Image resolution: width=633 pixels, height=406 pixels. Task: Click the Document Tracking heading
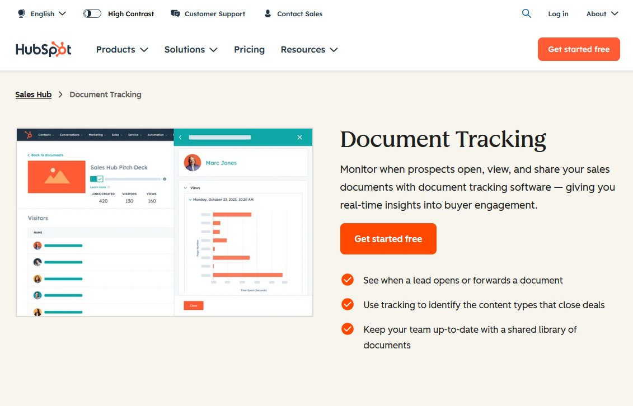(443, 139)
